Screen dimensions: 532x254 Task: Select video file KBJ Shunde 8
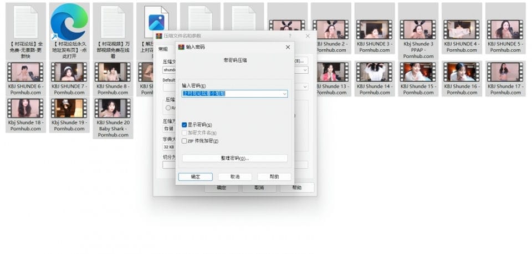pyautogui.click(x=113, y=78)
